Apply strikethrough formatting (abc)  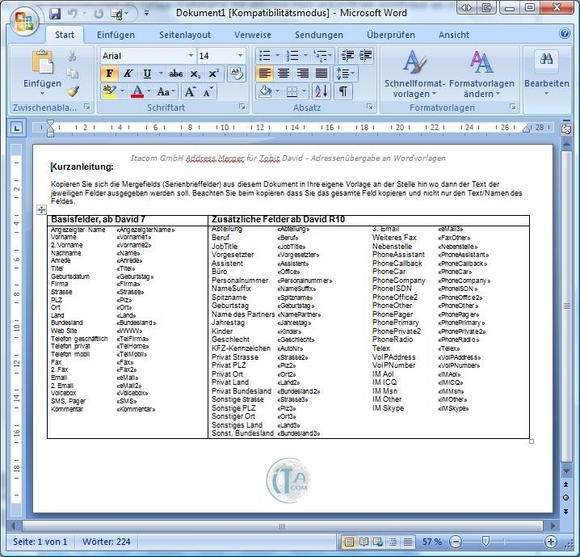[x=176, y=74]
